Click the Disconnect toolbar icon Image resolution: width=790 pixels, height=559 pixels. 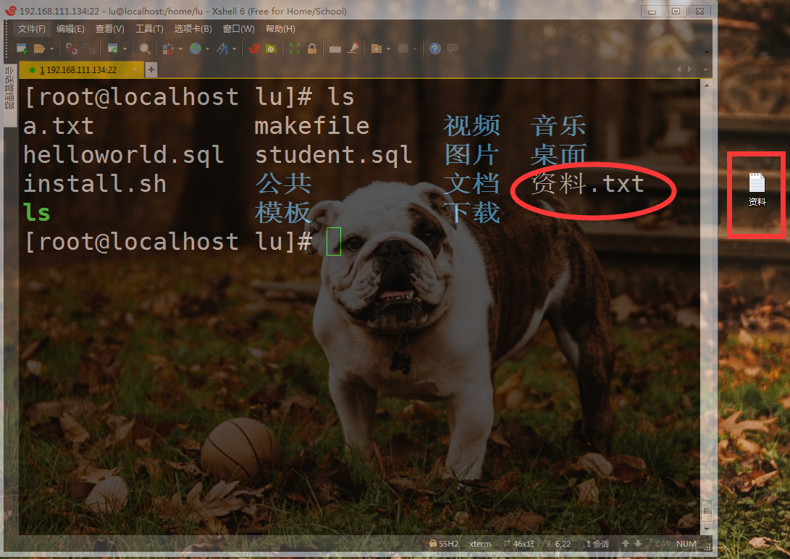click(72, 49)
